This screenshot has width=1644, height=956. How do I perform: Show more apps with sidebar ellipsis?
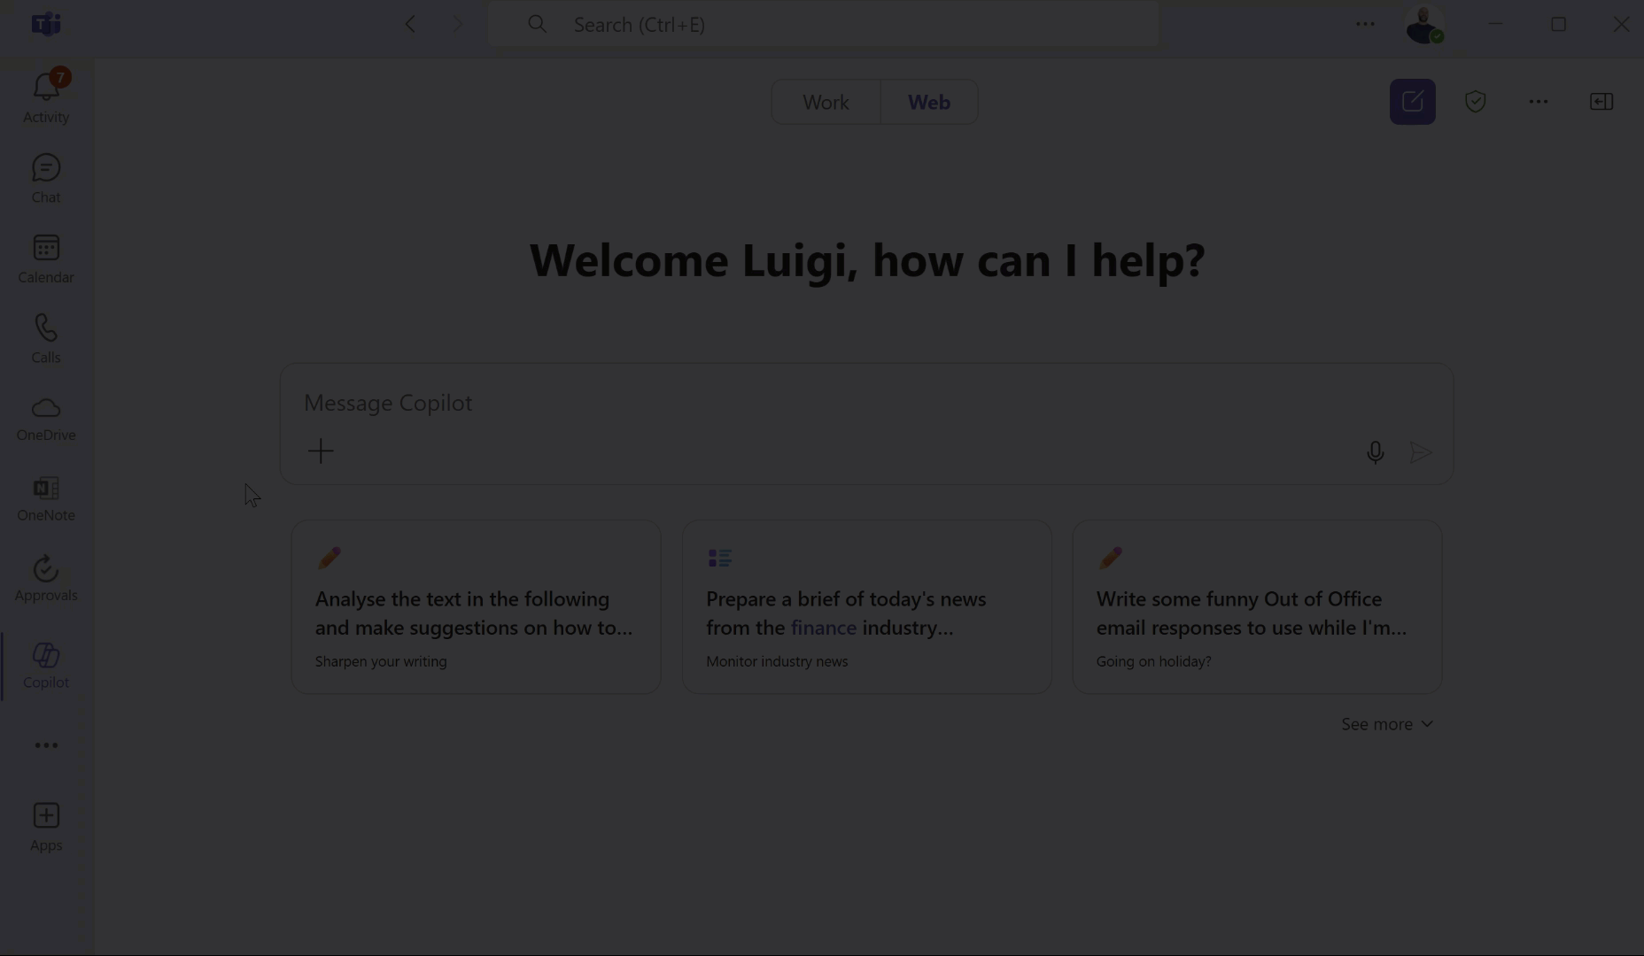(x=46, y=745)
